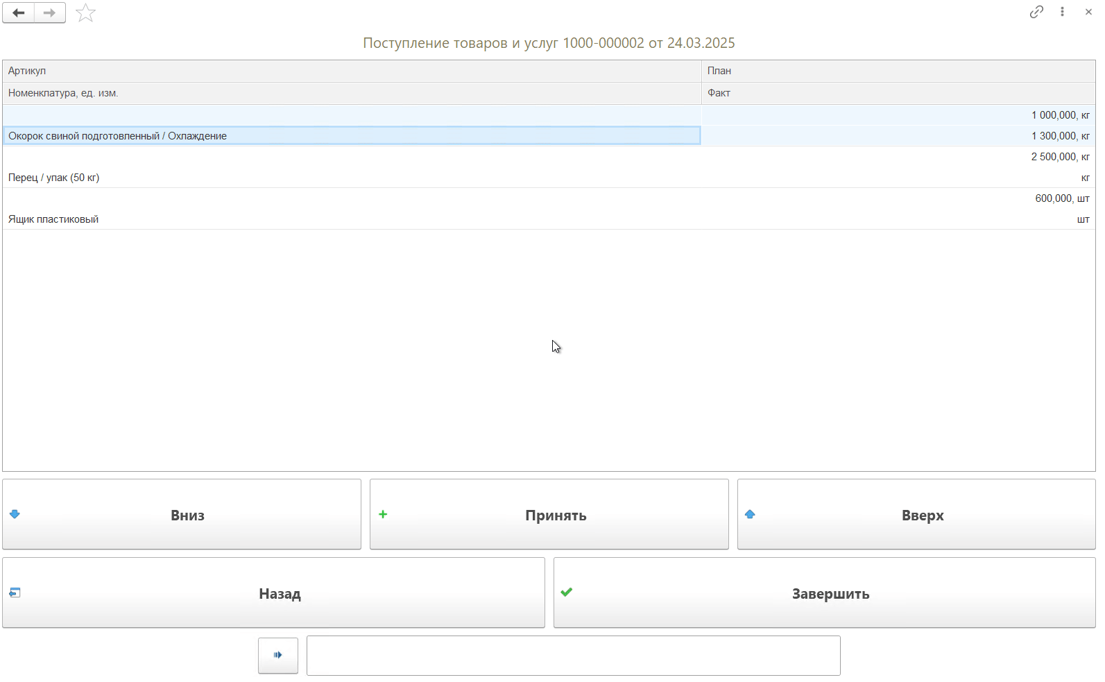Image resolution: width=1105 pixels, height=682 pixels.
Task: Click the Назад button
Action: point(273,593)
